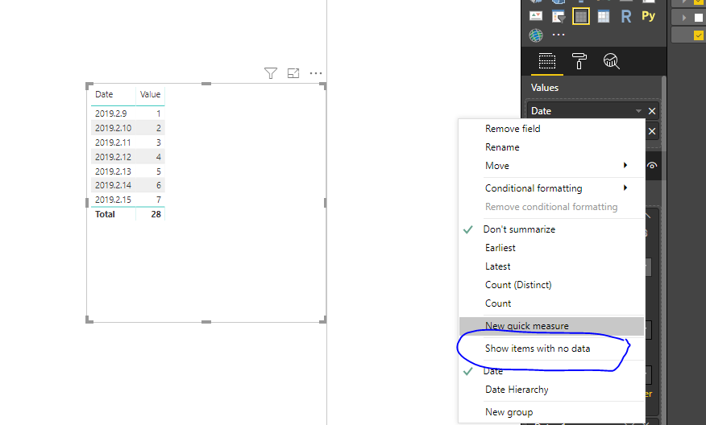This screenshot has height=425, width=706.
Task: Sort by the Date column header
Action: point(104,94)
